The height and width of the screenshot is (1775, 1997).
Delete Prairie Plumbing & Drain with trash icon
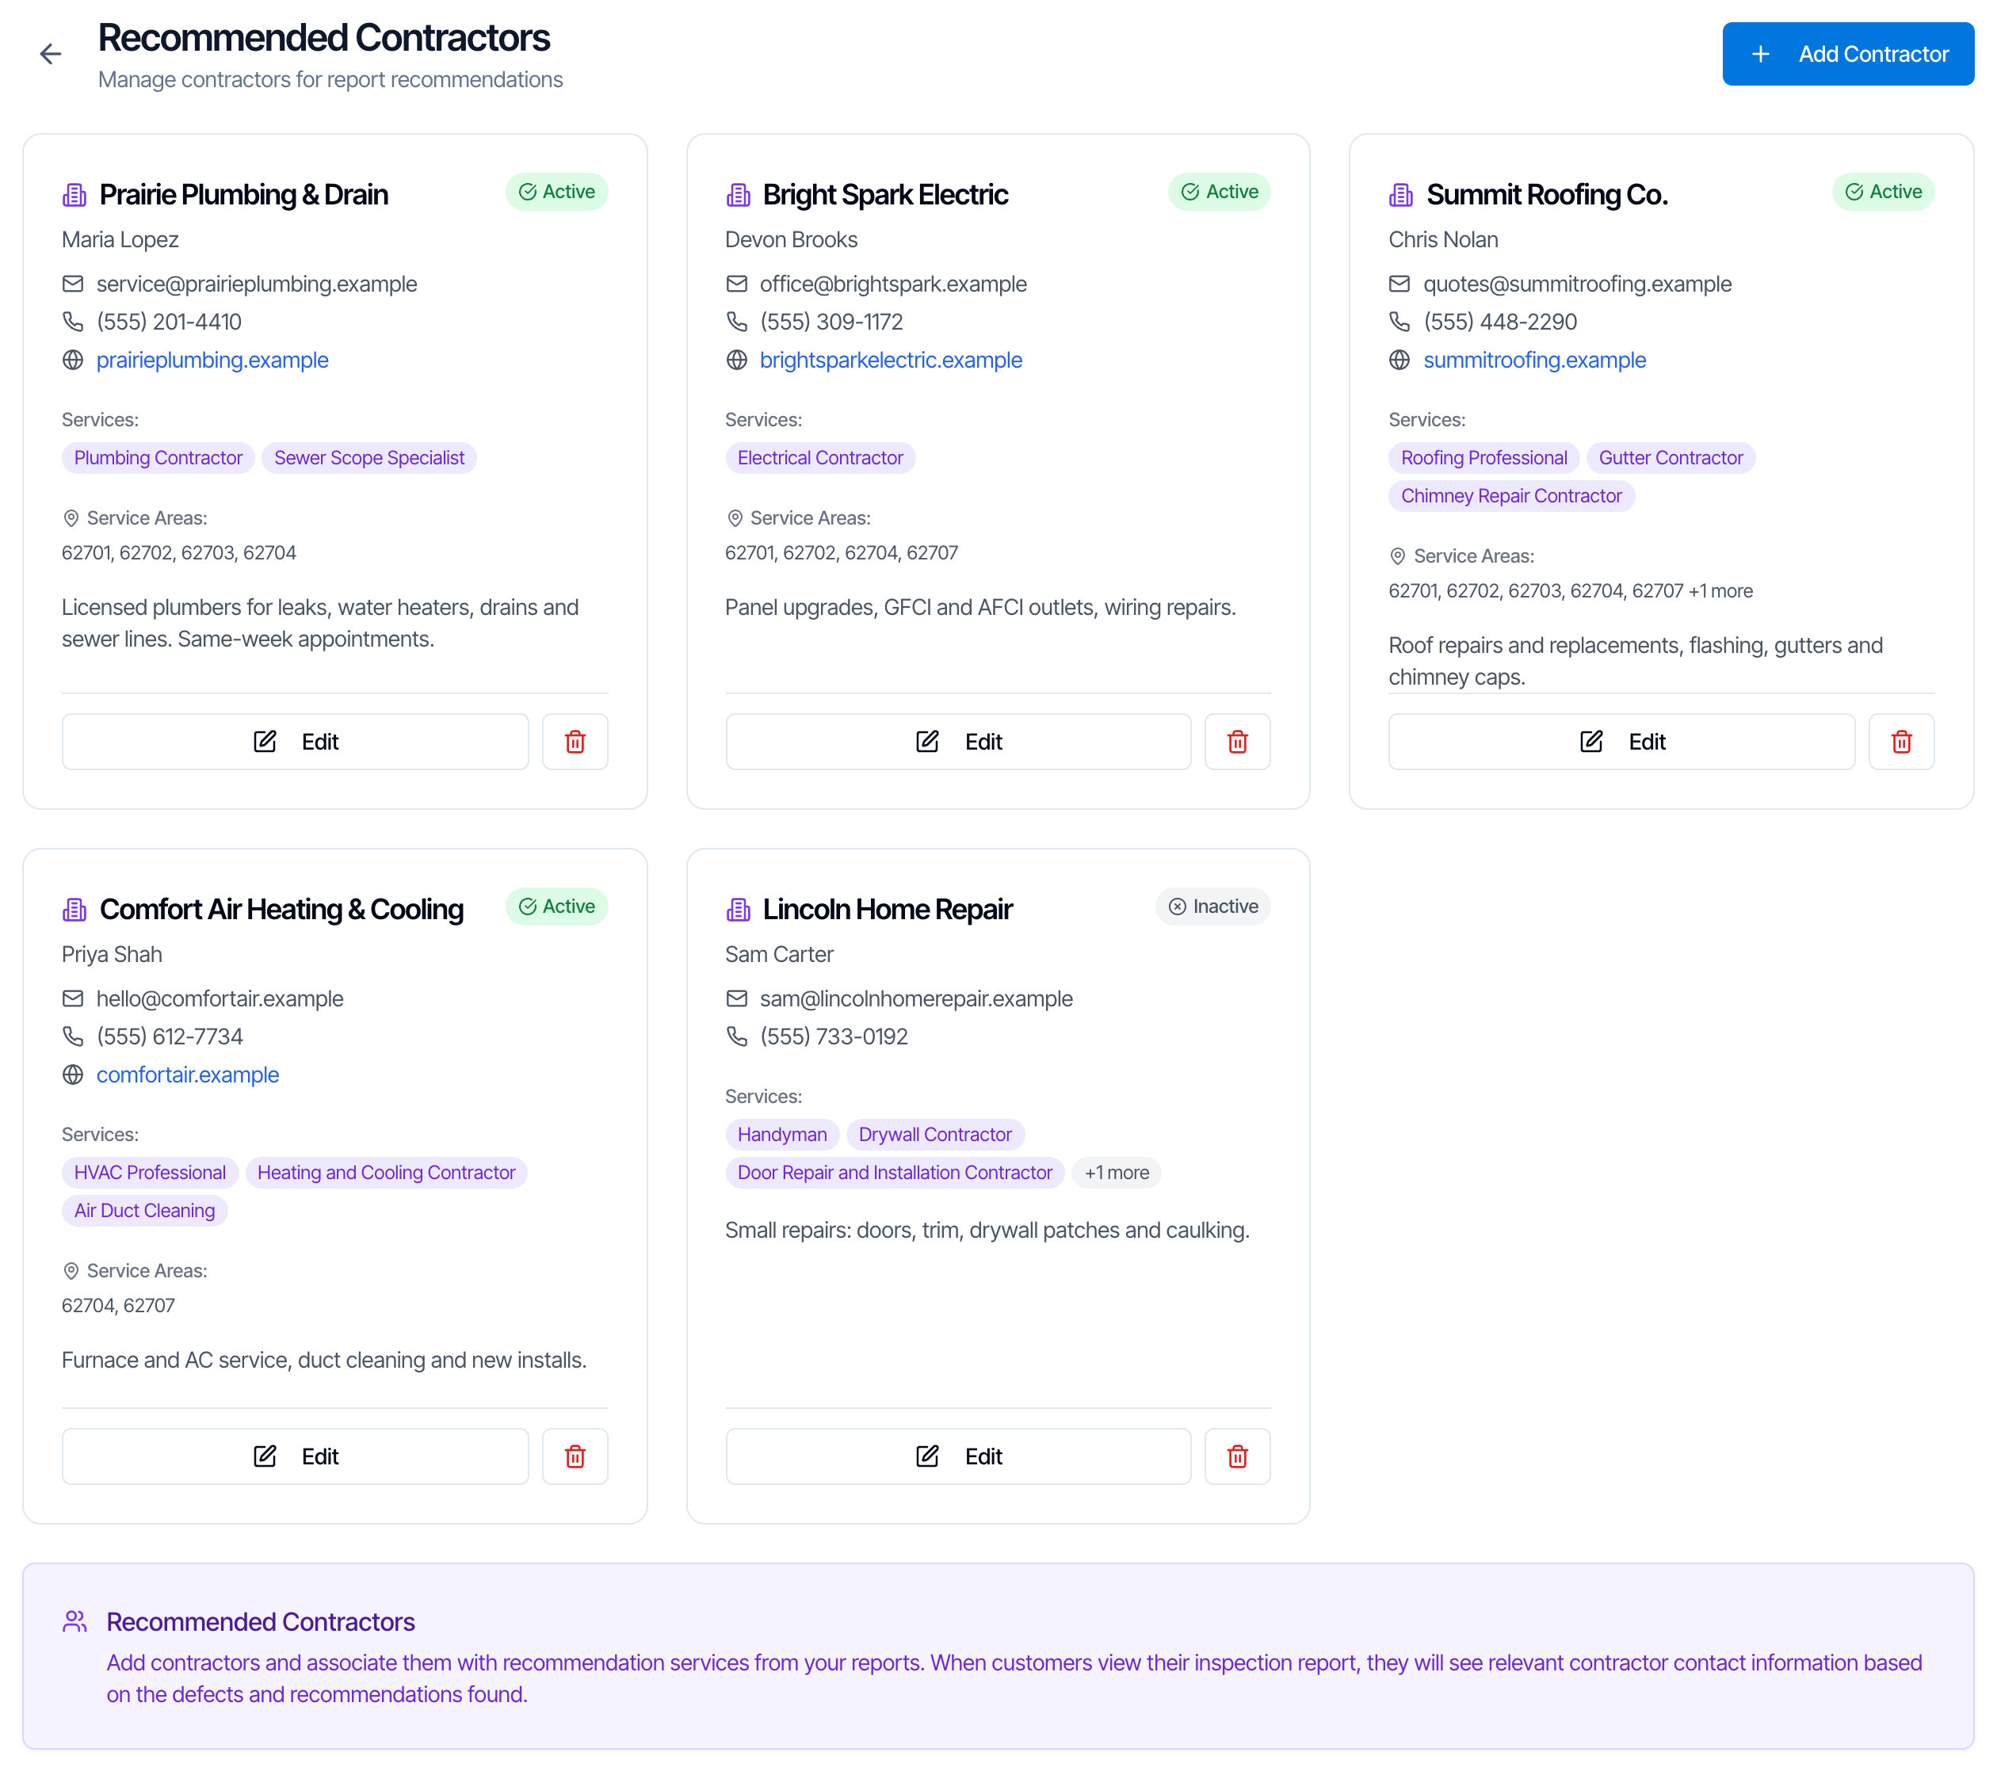pyautogui.click(x=575, y=742)
